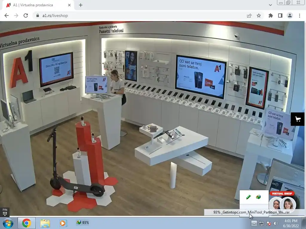Viewport: 306px width, 229px height.
Task: Click the large net uz tvoj novi telefon screen
Action: [201, 76]
